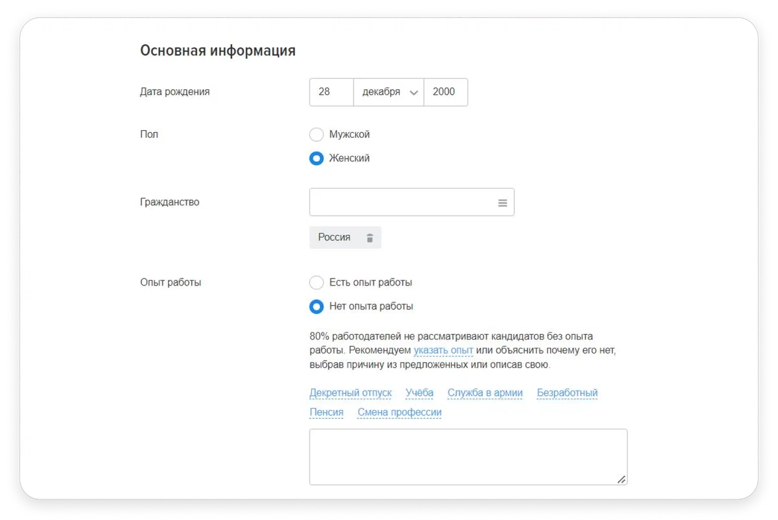Viewport: 778px width, 520px height.
Task: Pick the Пенсия reason
Action: point(326,413)
